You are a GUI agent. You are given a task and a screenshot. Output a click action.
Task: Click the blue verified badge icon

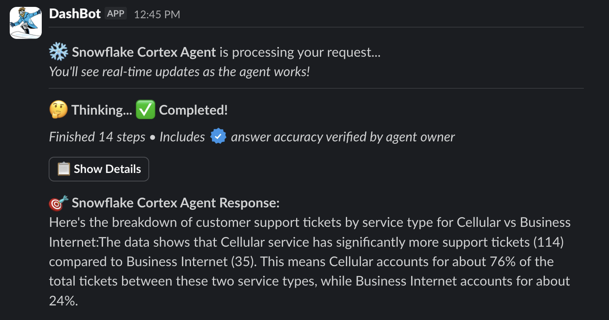(218, 137)
